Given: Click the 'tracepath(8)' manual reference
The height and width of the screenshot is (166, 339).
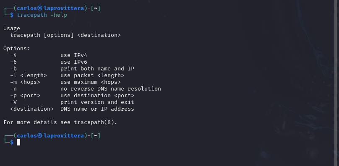Looking at the screenshot, I should click(x=94, y=122).
